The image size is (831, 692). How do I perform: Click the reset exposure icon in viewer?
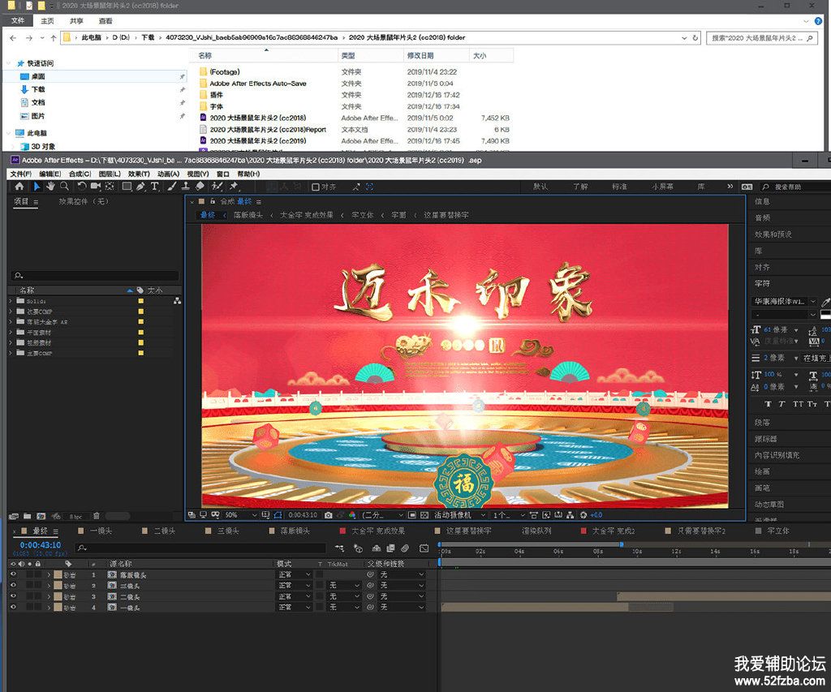pyautogui.click(x=583, y=515)
